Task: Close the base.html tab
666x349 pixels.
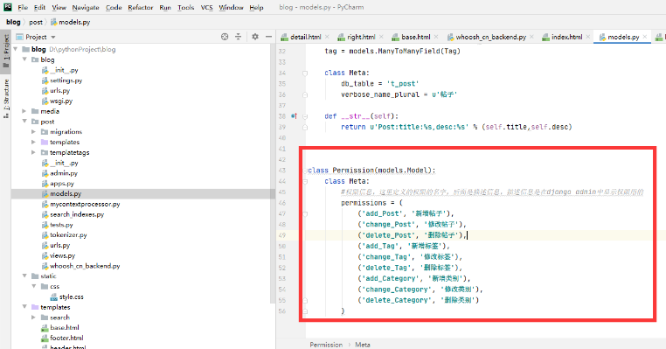Action: (436, 37)
